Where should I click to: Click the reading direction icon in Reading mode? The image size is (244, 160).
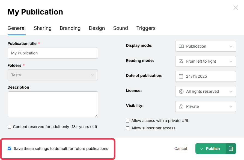(181, 61)
